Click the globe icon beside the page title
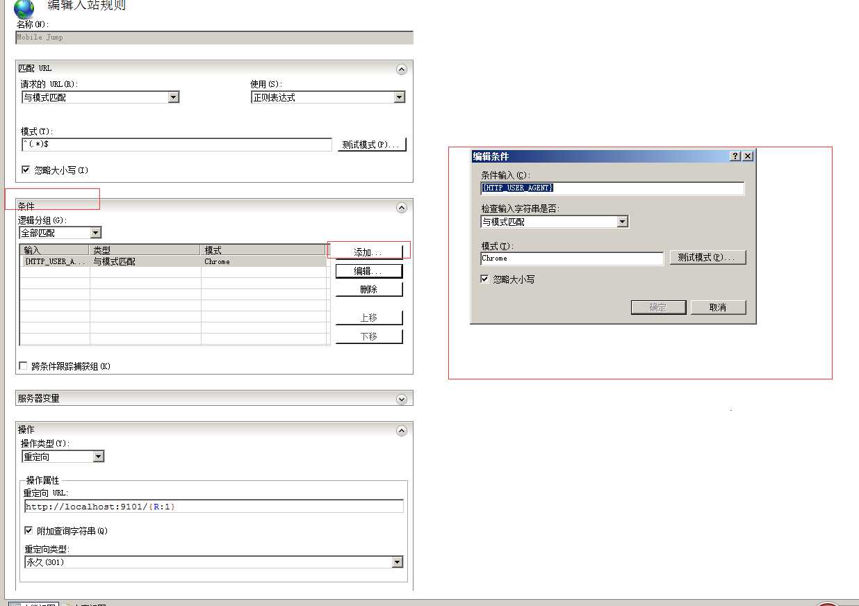 pos(24,8)
